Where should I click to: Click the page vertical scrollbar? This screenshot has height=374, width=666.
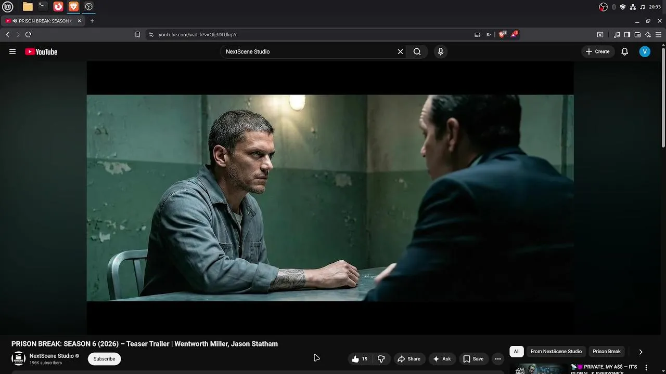click(663, 99)
